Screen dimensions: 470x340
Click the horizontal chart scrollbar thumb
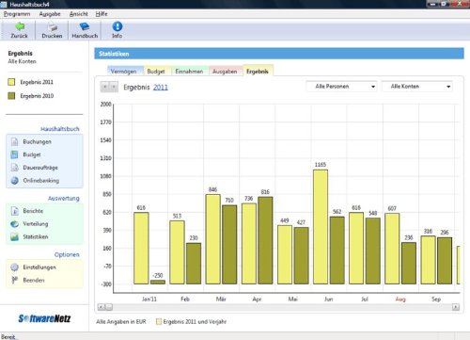[x=109, y=307]
